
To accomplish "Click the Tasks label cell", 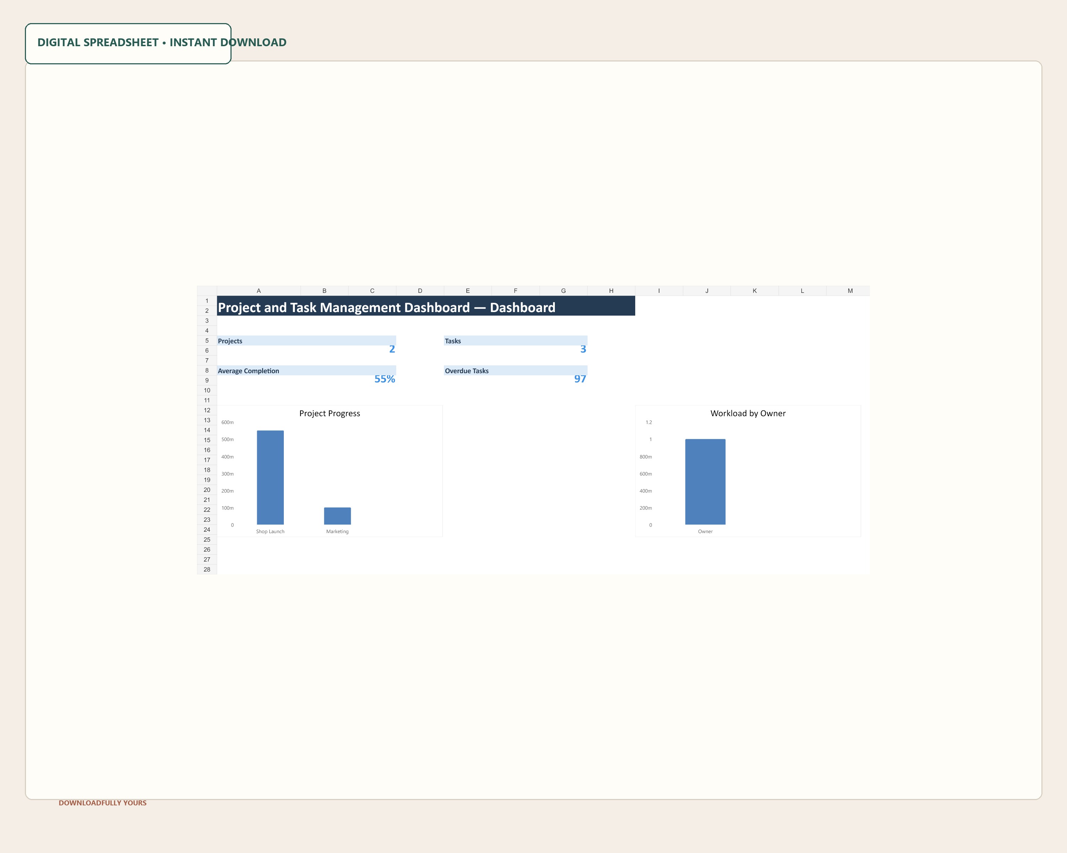I will 515,341.
